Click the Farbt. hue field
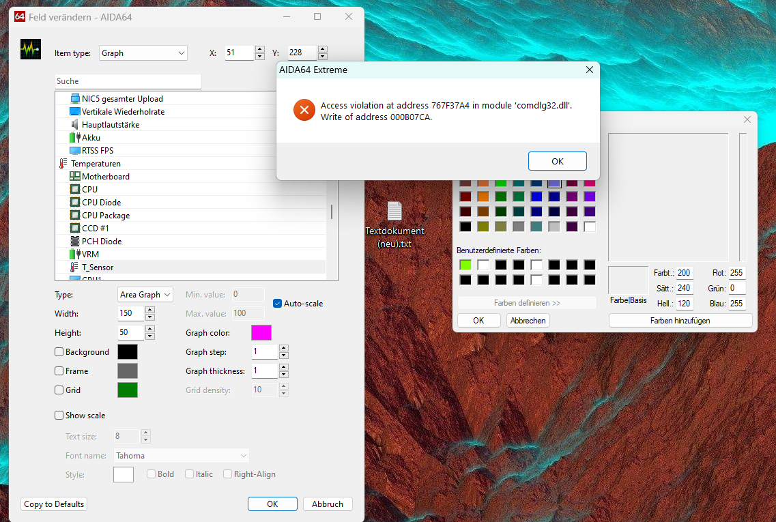This screenshot has width=776, height=522. 685,273
